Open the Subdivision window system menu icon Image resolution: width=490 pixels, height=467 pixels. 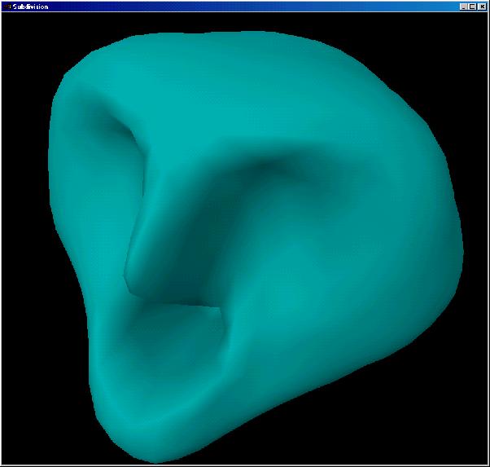[x=8, y=7]
